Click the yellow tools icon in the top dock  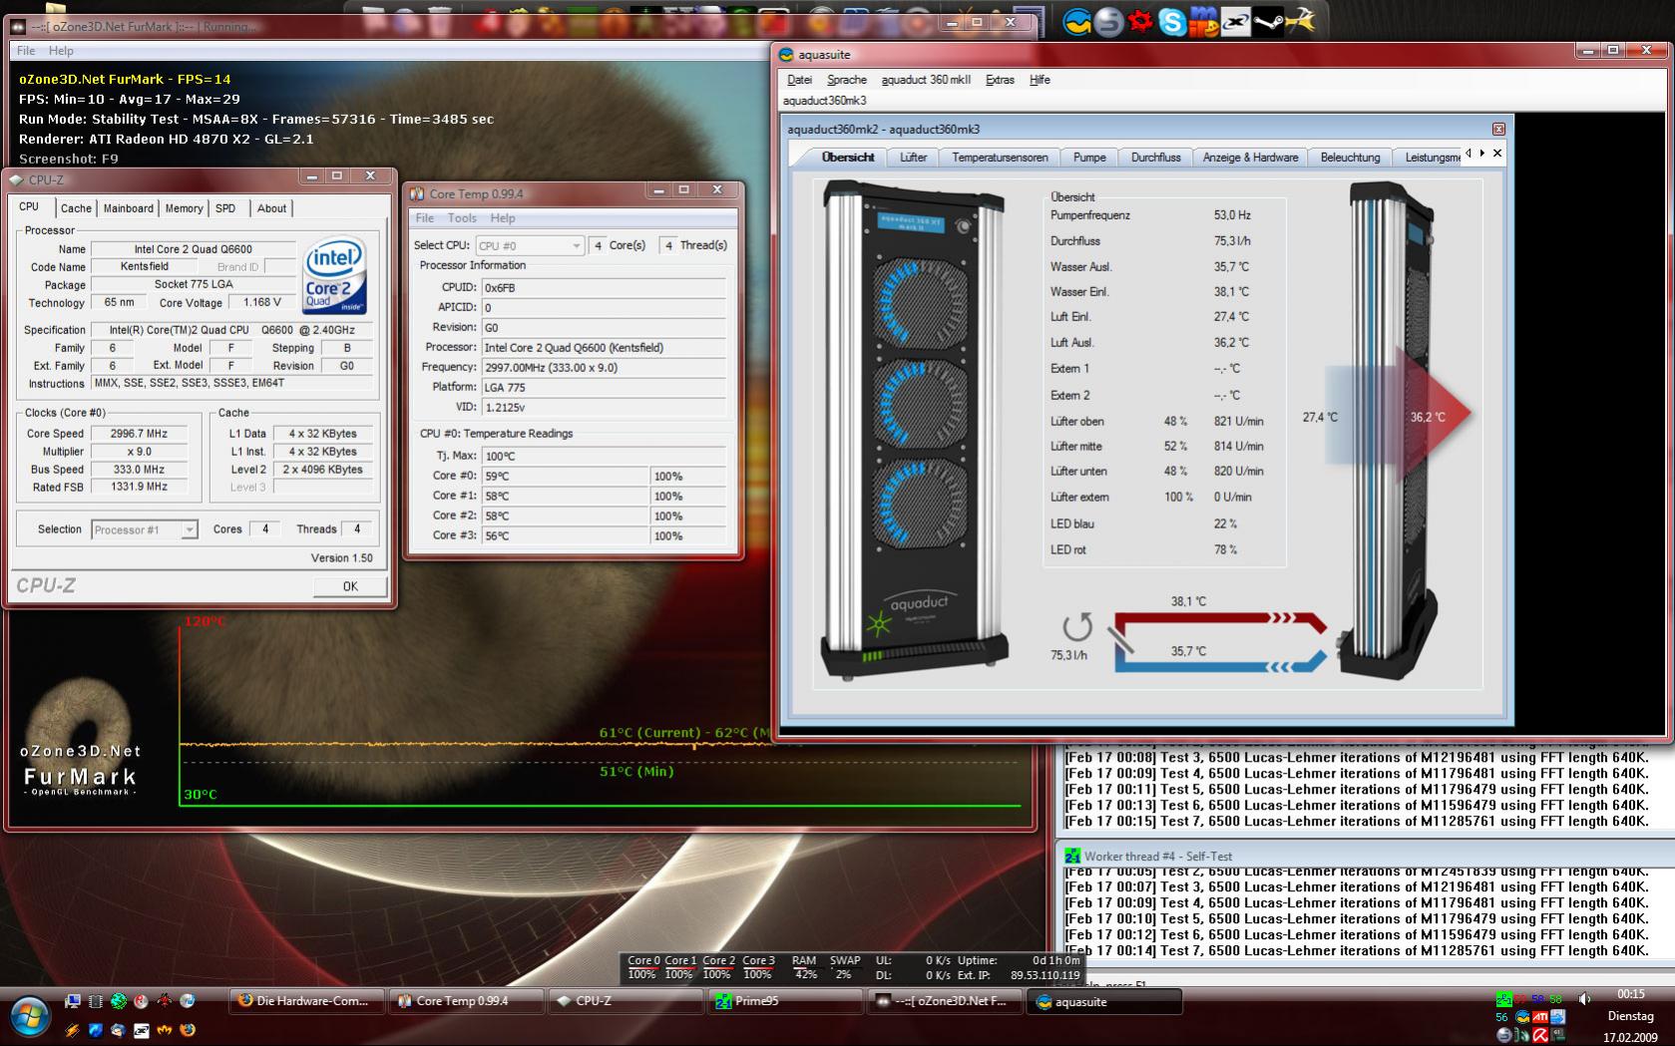point(1300,21)
